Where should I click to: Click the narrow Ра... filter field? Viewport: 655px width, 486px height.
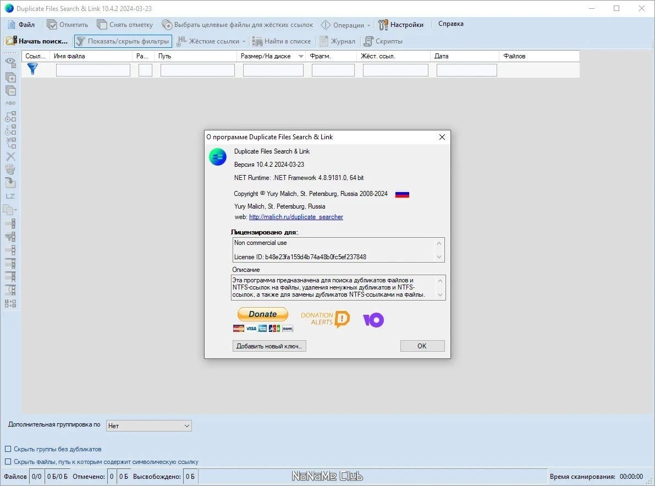click(x=145, y=70)
